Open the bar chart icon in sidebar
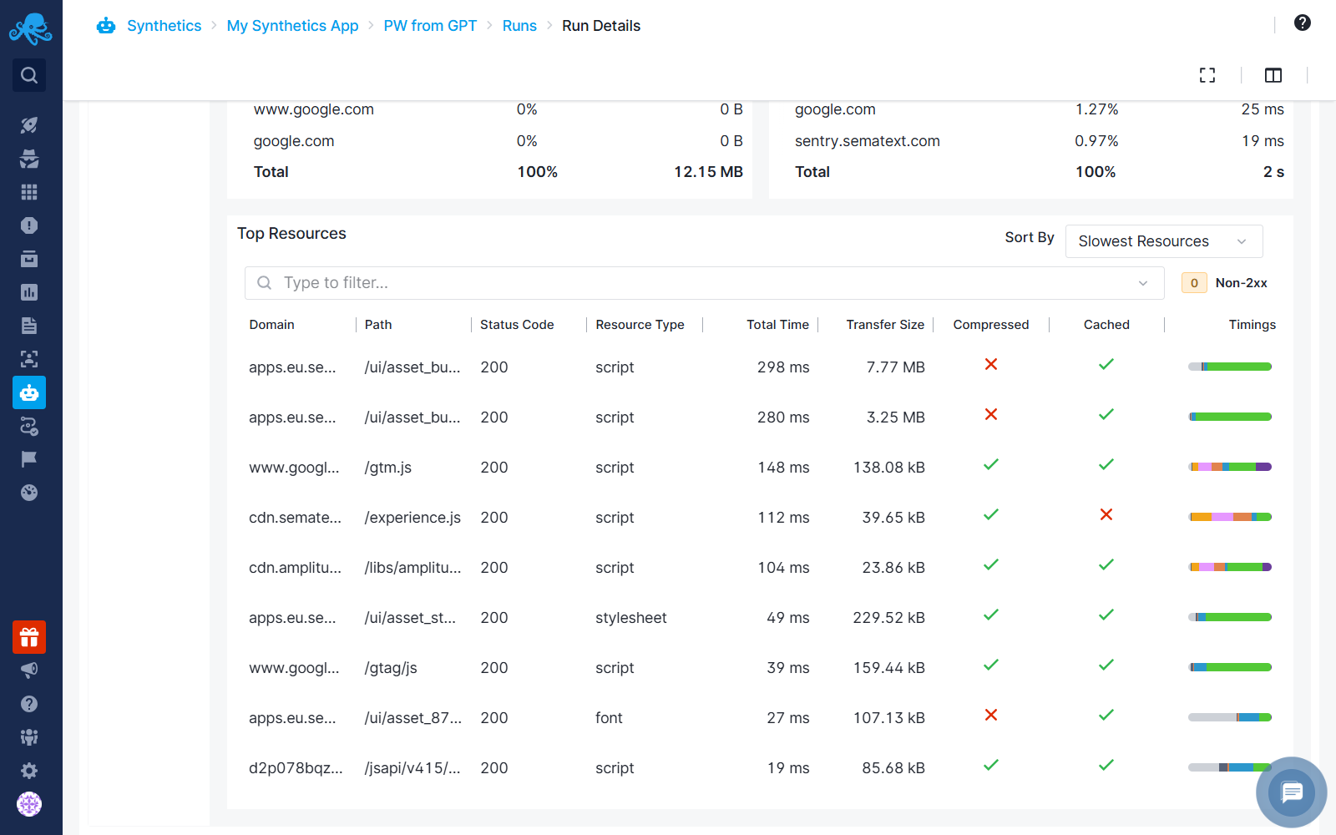The width and height of the screenshot is (1336, 835). pyautogui.click(x=29, y=292)
